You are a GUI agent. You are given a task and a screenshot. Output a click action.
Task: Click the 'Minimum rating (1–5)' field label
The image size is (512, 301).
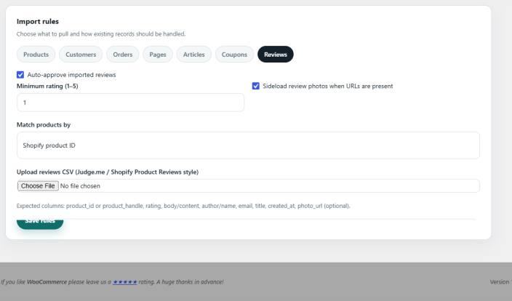coord(47,86)
